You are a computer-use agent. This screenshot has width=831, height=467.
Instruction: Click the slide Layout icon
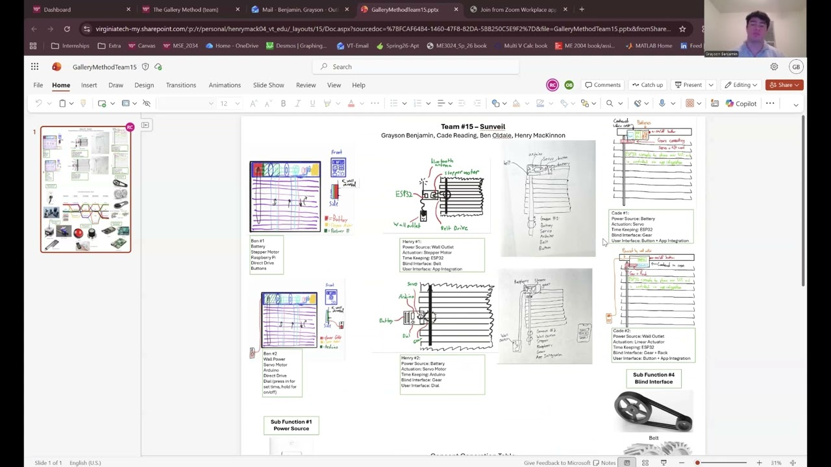click(125, 104)
